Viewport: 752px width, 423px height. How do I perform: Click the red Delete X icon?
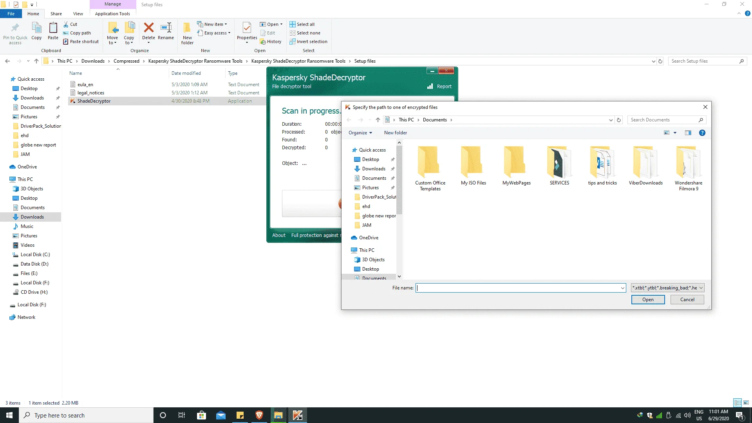[148, 27]
